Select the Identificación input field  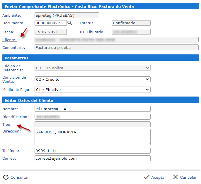click(92, 117)
